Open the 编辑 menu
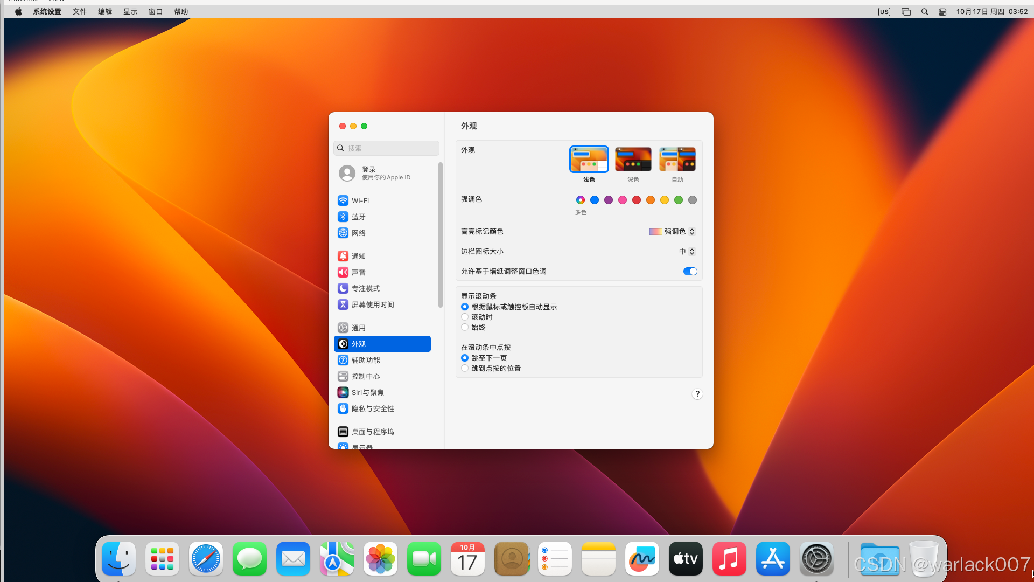This screenshot has width=1034, height=582. coord(105,12)
